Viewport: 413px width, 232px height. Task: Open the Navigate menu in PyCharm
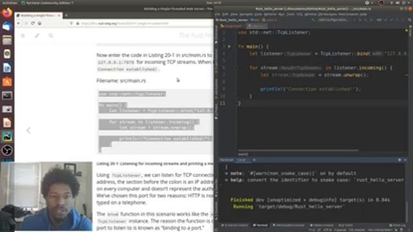tap(246, 14)
